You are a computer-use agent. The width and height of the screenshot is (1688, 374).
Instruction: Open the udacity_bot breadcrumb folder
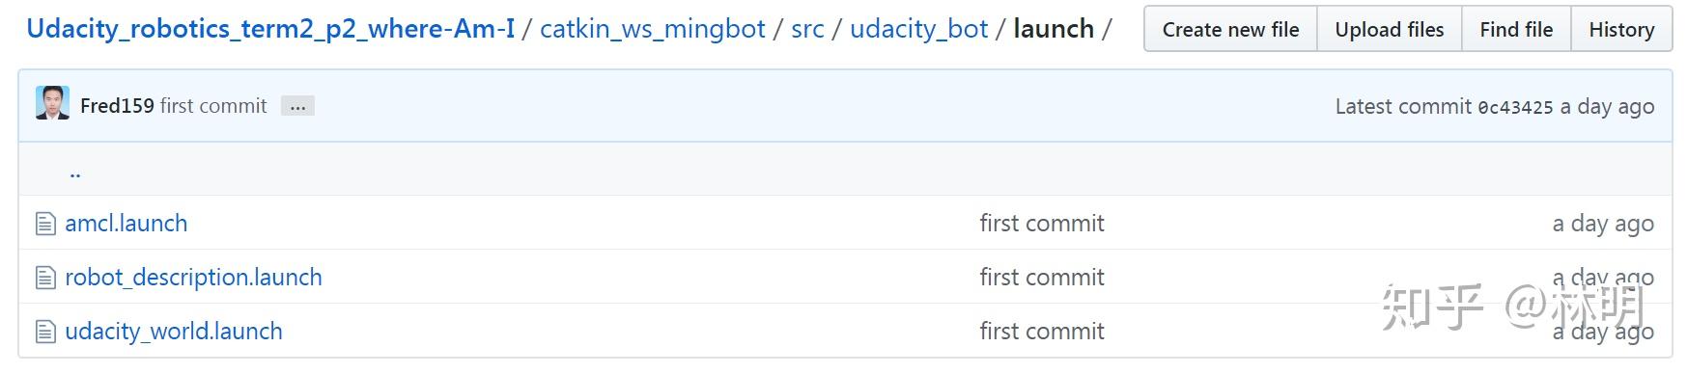(918, 29)
